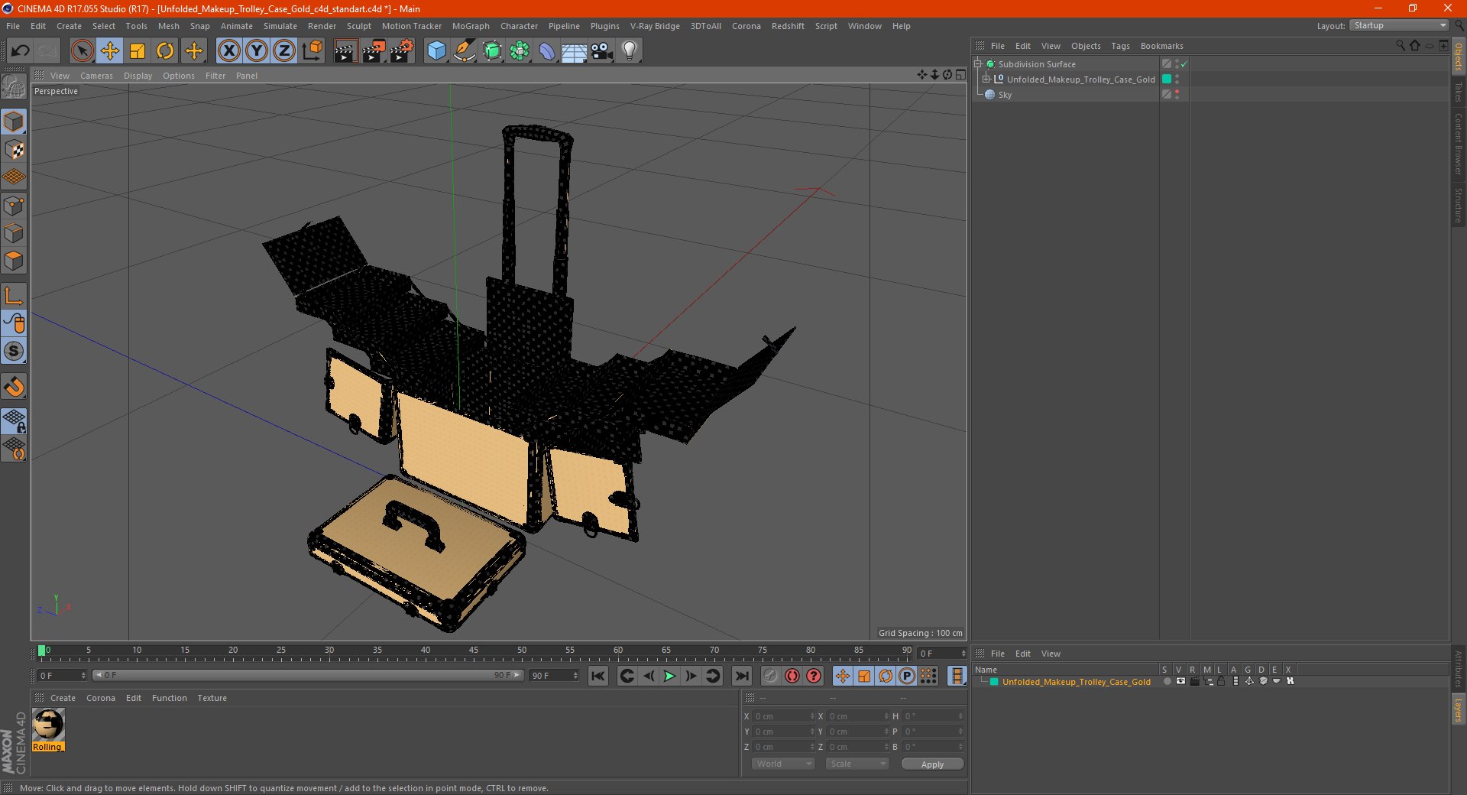Click the Apply button in coordinates
The width and height of the screenshot is (1467, 795).
coord(931,764)
